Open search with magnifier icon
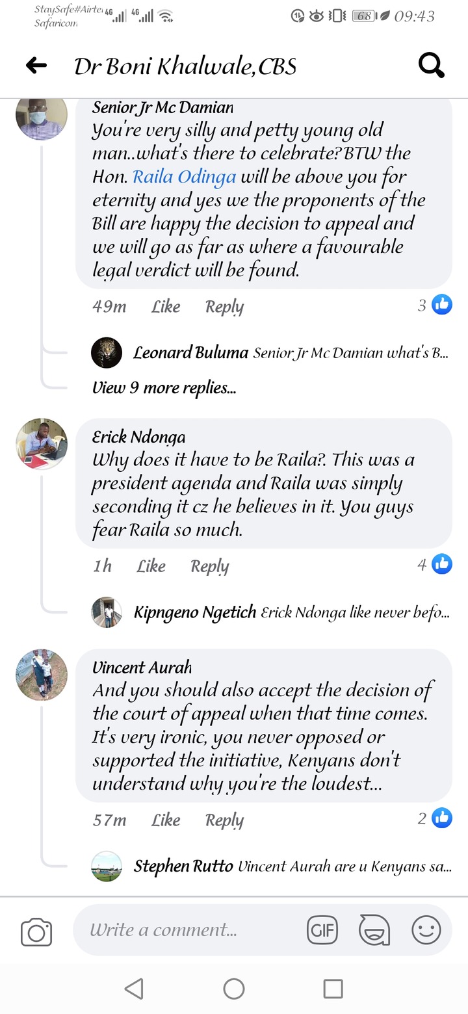 (x=431, y=65)
